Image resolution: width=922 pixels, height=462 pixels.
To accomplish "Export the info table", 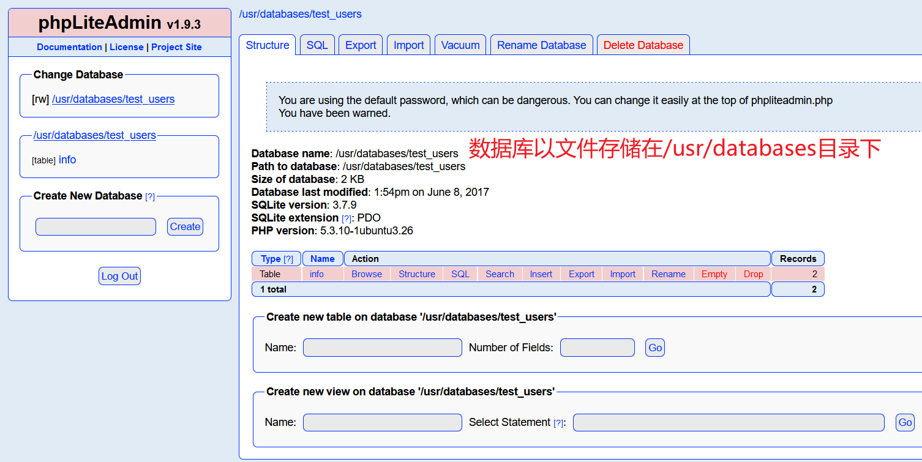I will point(582,274).
